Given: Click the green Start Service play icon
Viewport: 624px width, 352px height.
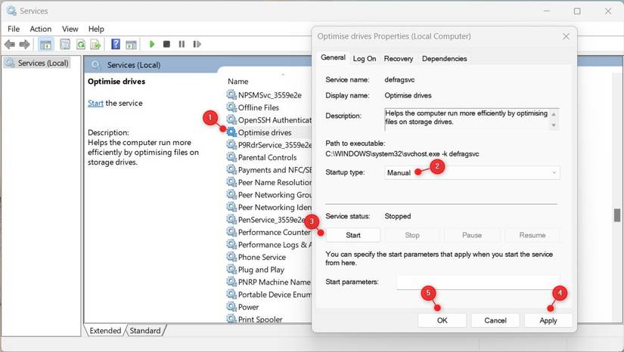Looking at the screenshot, I should tap(151, 44).
